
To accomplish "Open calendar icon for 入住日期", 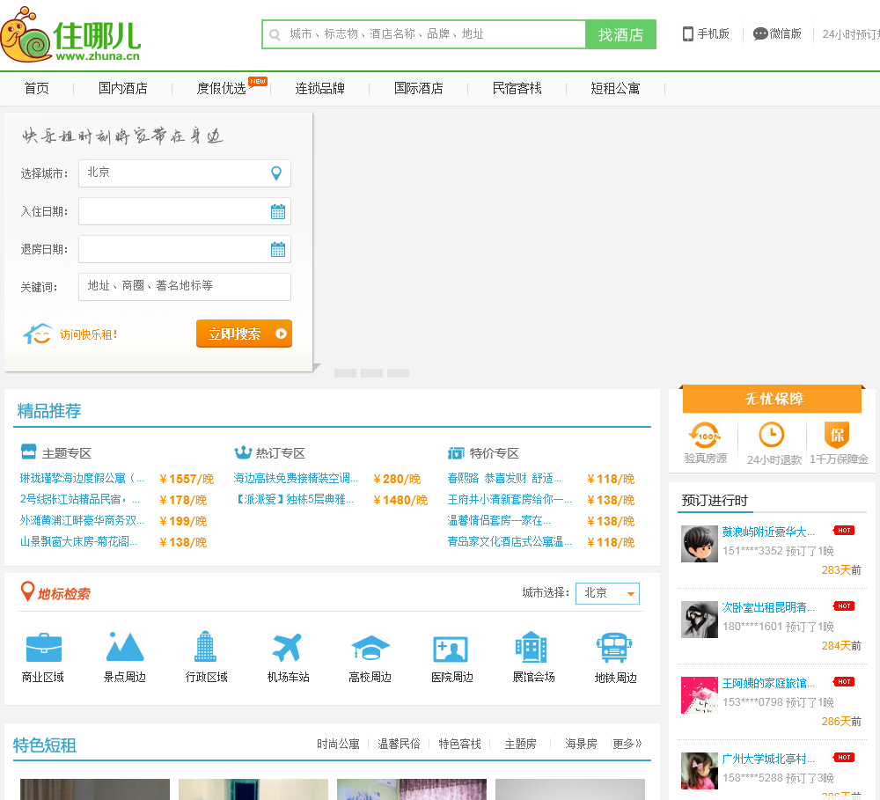I will [x=278, y=211].
